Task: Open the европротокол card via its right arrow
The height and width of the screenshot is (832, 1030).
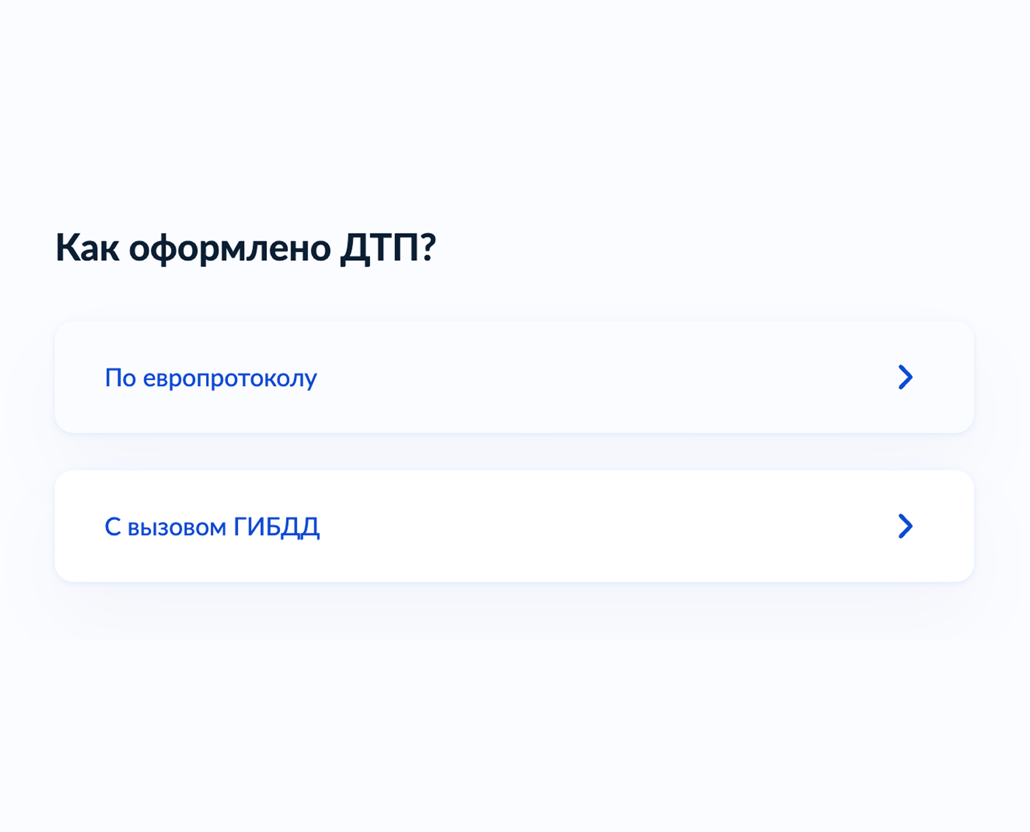Action: pyautogui.click(x=905, y=377)
